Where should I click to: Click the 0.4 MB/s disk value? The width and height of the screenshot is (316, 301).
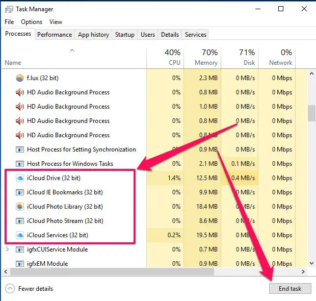click(x=243, y=178)
